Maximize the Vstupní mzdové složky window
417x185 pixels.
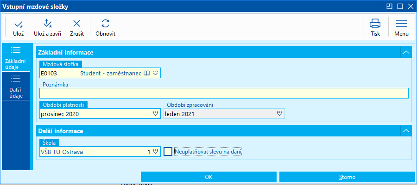[x=400, y=6]
